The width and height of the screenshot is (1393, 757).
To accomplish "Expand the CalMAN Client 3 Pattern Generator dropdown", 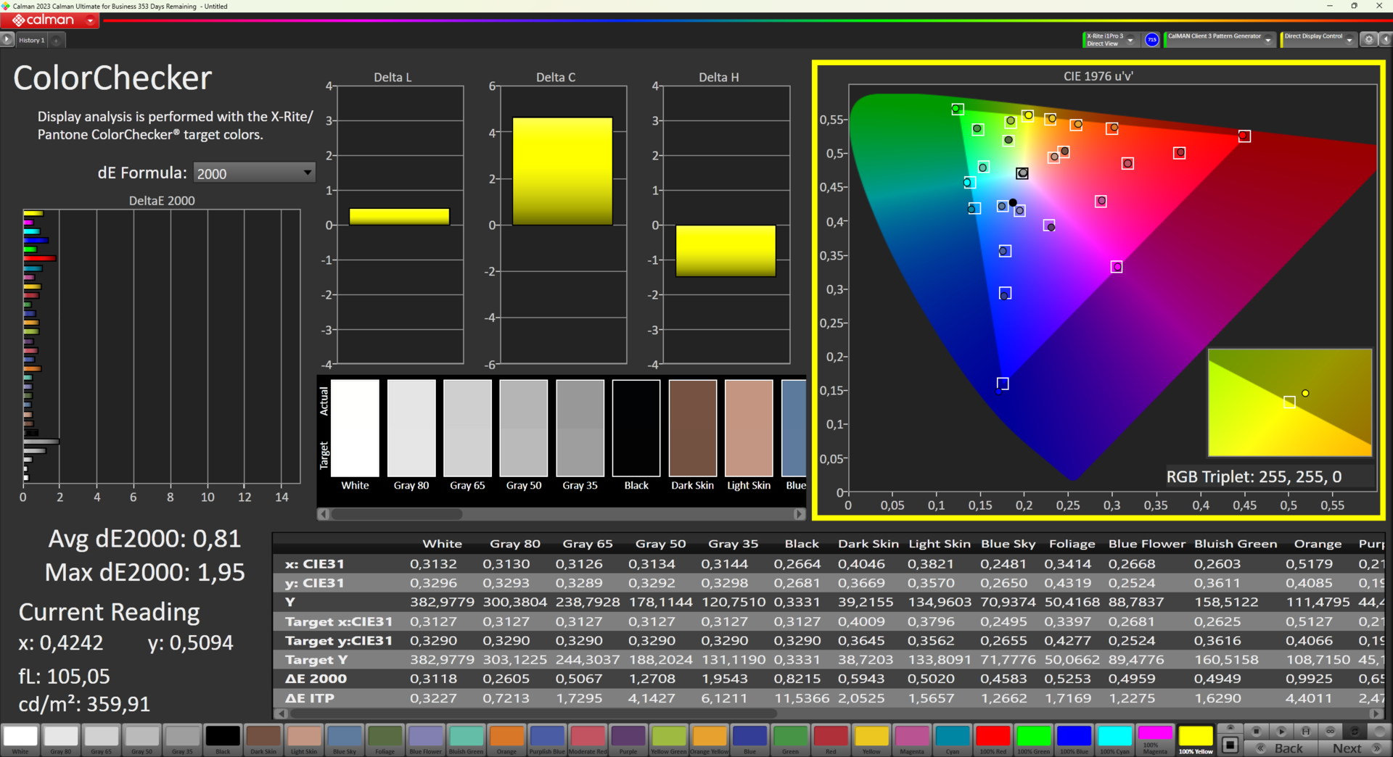I will [x=1268, y=40].
